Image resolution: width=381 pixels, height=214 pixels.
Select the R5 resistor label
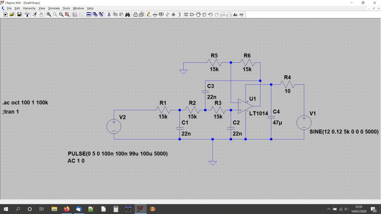214,56
